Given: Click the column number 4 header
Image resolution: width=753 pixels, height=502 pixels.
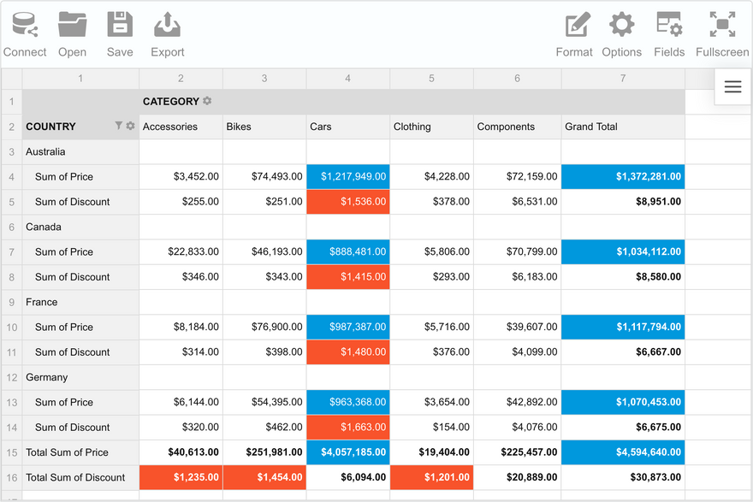Looking at the screenshot, I should pos(347,79).
